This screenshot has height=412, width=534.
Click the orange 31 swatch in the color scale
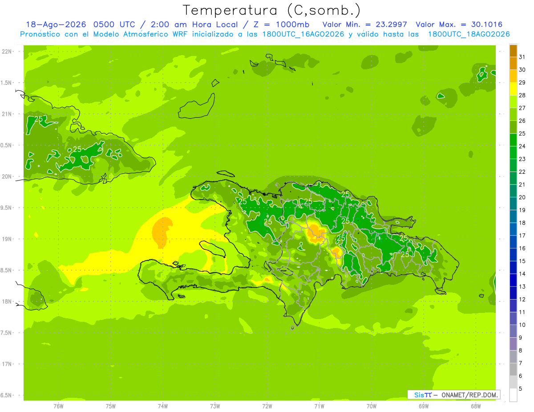pos(513,51)
